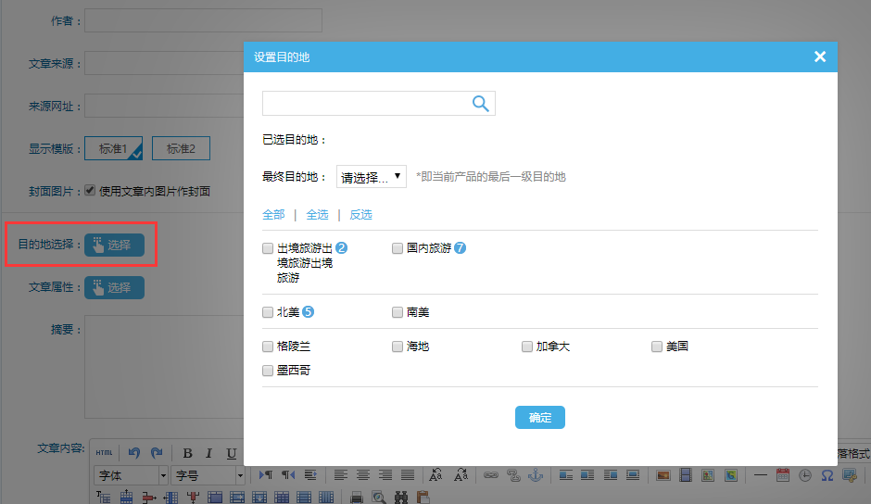
Task: Select the 加拿大 checkbox
Action: pyautogui.click(x=527, y=346)
